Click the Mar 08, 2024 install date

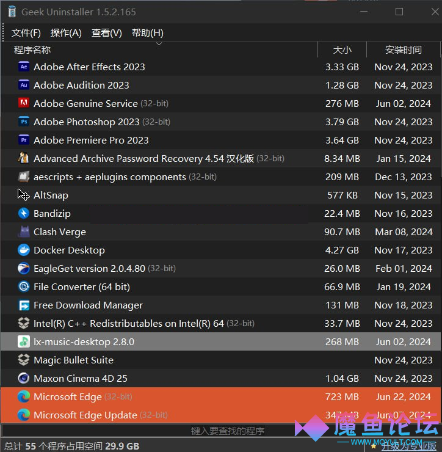click(404, 231)
